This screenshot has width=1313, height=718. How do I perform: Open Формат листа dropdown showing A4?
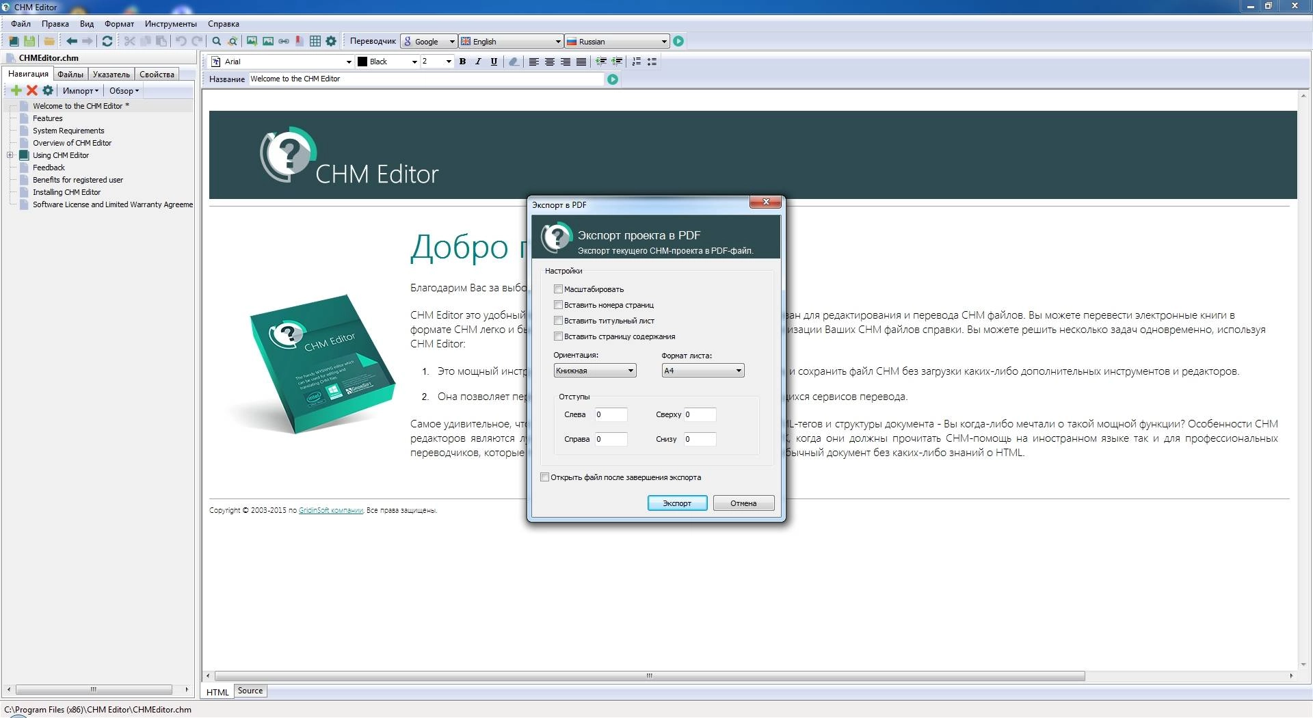(703, 371)
